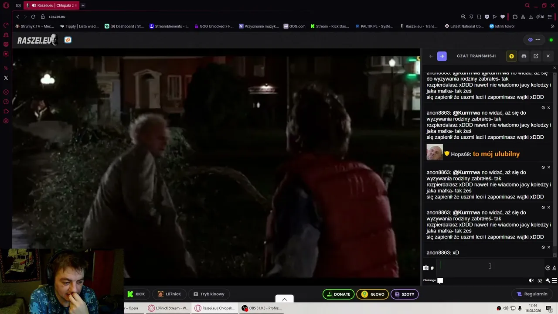Image resolution: width=558 pixels, height=314 pixels.
Task: Open chat hamburger menu
Action: pos(554,280)
